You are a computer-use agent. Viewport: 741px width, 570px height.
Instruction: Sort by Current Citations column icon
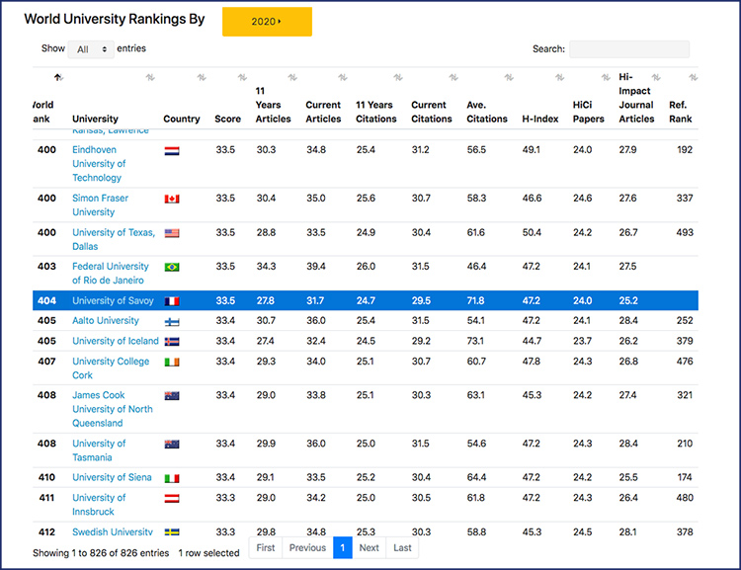[x=453, y=77]
